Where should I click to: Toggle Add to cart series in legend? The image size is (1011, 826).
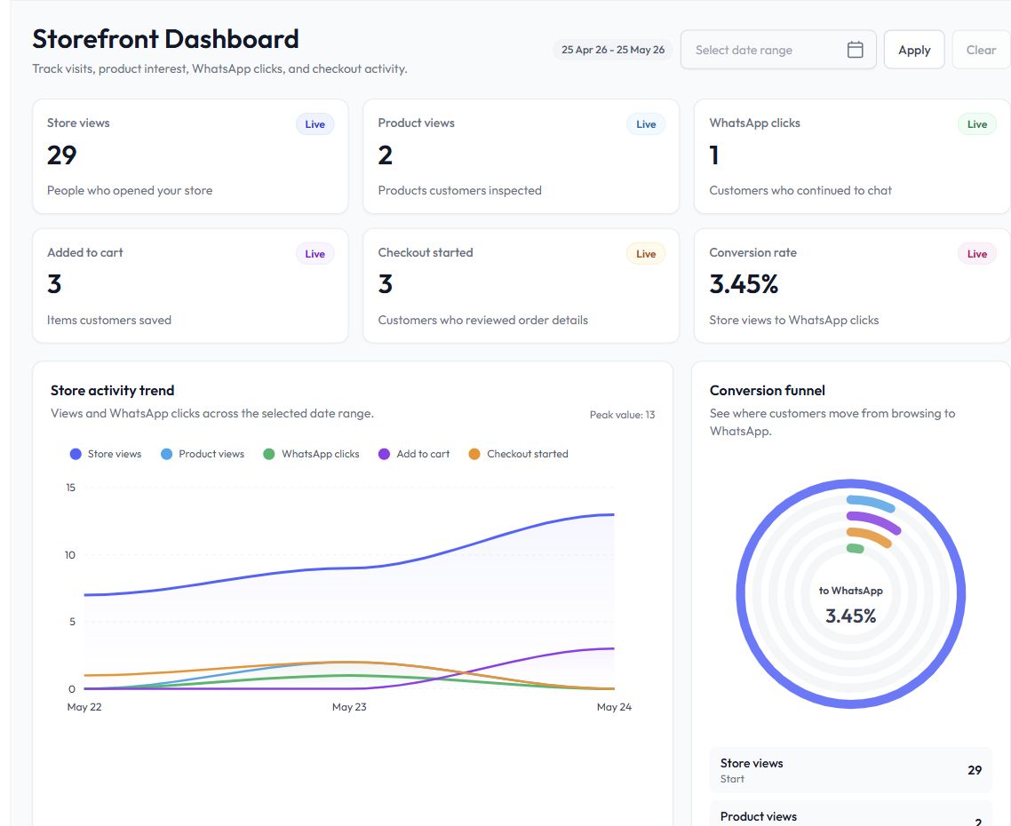pos(414,454)
